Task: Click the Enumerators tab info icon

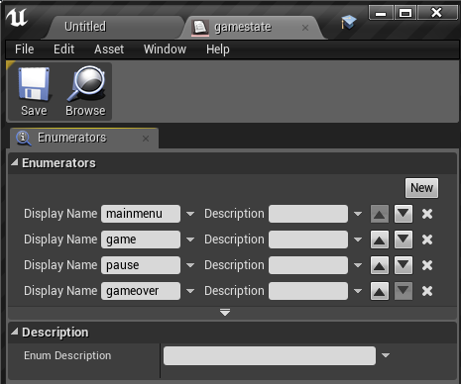Action: tap(24, 138)
